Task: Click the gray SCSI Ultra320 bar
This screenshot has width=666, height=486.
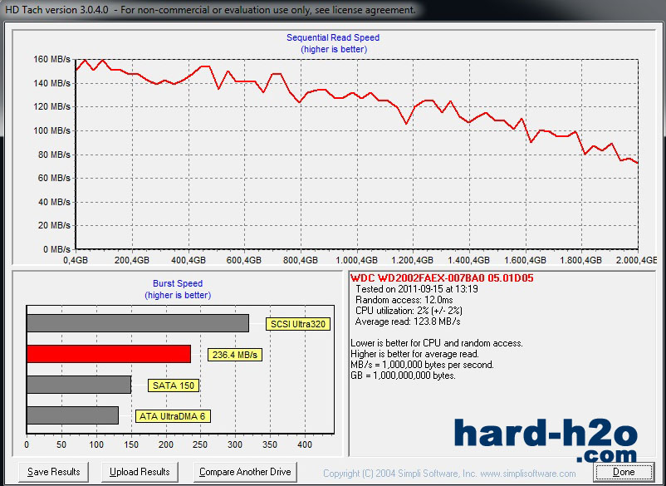Action: [137, 323]
